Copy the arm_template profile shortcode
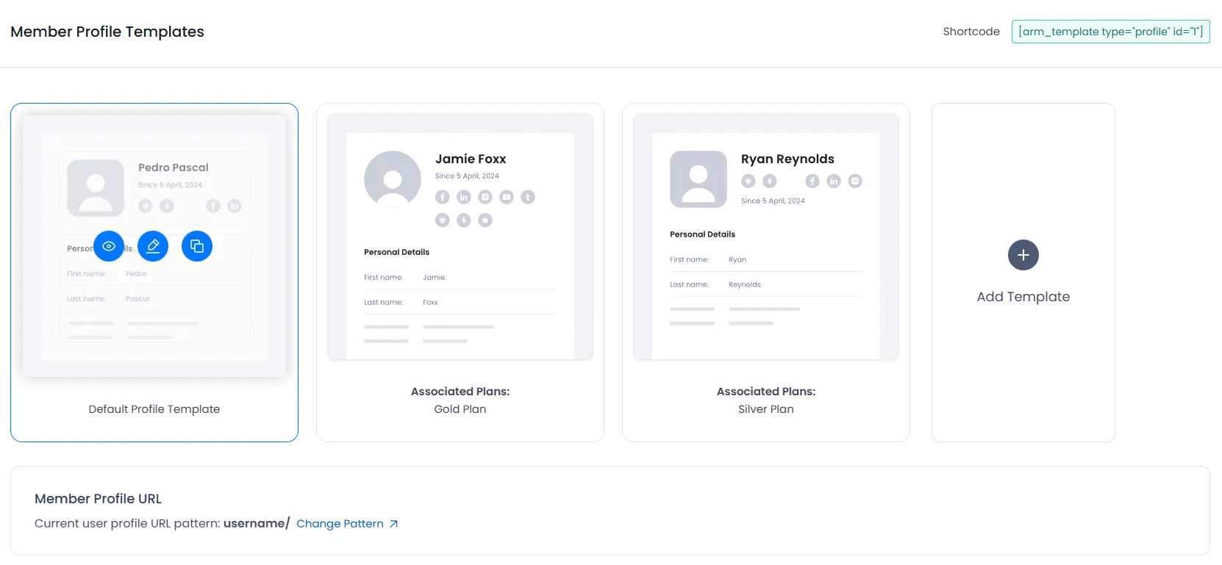Screen dimensions: 1222x565 pyautogui.click(x=1110, y=32)
